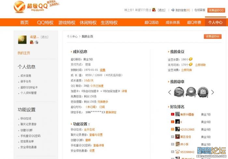Click 续费 link next to expiry date

pyautogui.click(x=103, y=70)
